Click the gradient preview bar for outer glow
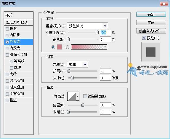The height and width of the screenshot is (139, 170). (x=87, y=47)
